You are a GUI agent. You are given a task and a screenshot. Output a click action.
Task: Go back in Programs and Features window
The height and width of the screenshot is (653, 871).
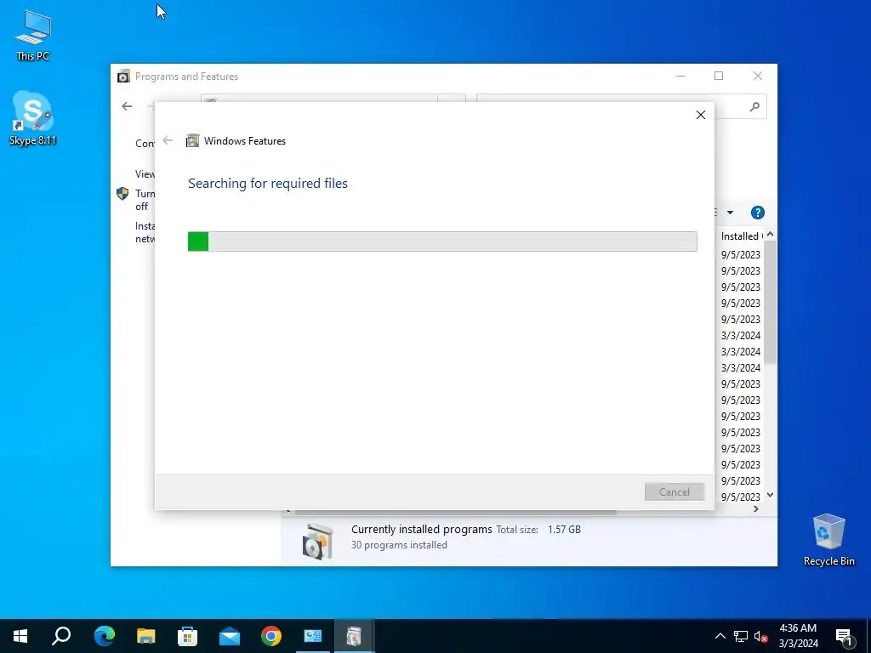pyautogui.click(x=128, y=106)
